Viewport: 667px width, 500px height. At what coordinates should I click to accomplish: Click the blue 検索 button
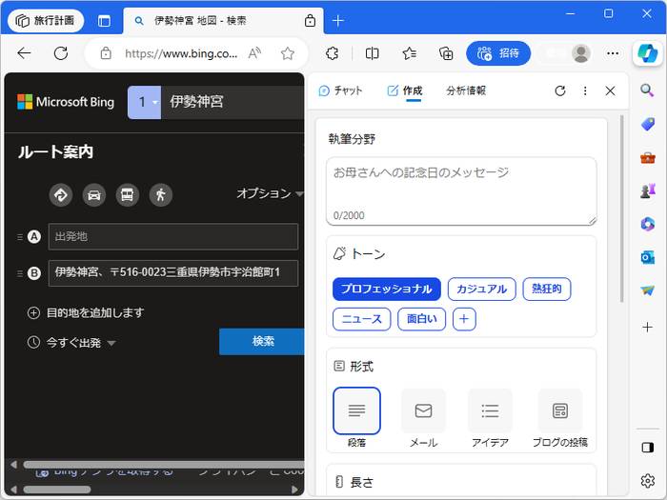point(262,341)
